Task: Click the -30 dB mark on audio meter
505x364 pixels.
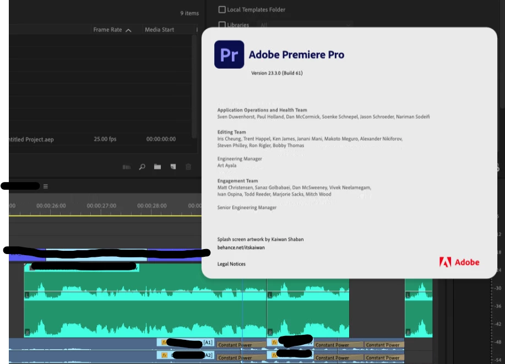Action: [498, 288]
